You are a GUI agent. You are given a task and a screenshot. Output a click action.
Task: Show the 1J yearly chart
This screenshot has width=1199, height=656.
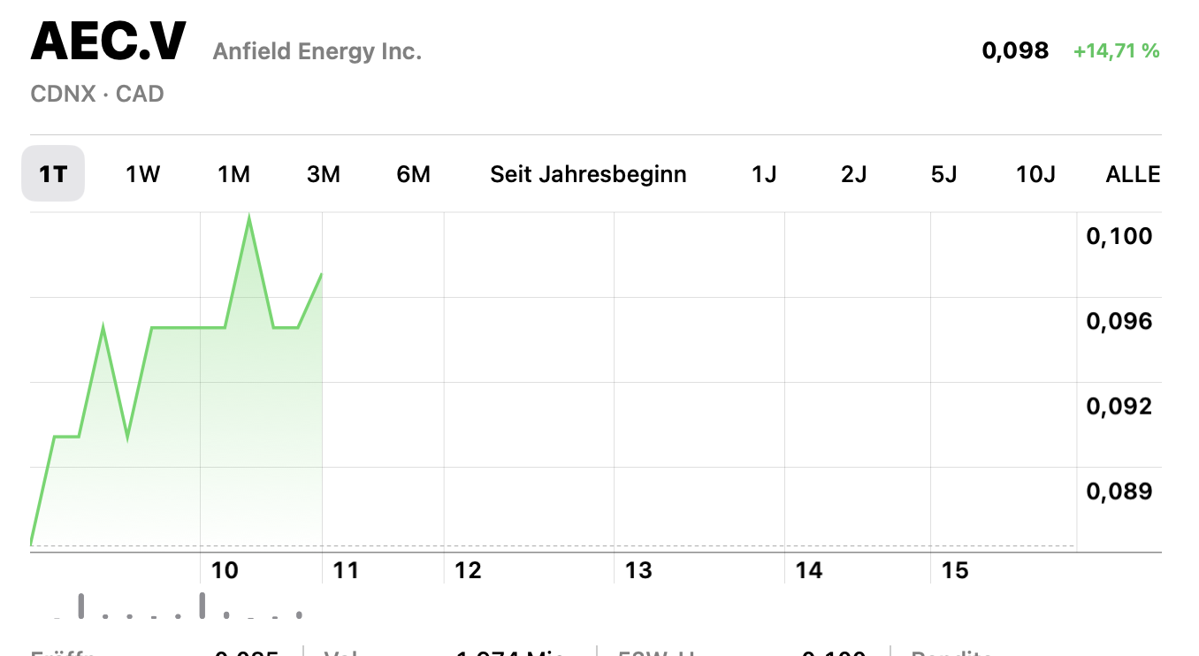pyautogui.click(x=764, y=174)
